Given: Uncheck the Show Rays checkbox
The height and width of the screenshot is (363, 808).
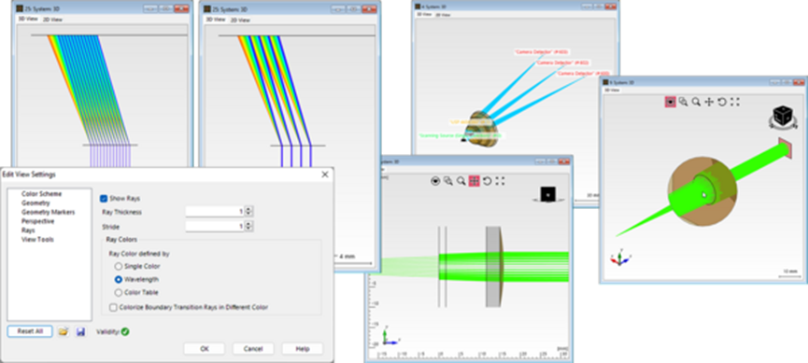Looking at the screenshot, I should click(104, 198).
